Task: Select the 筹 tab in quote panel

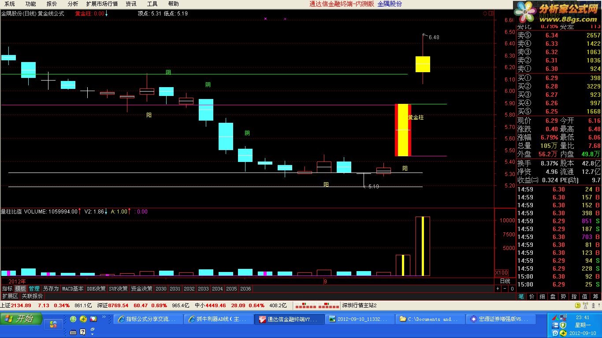Action: [596, 297]
